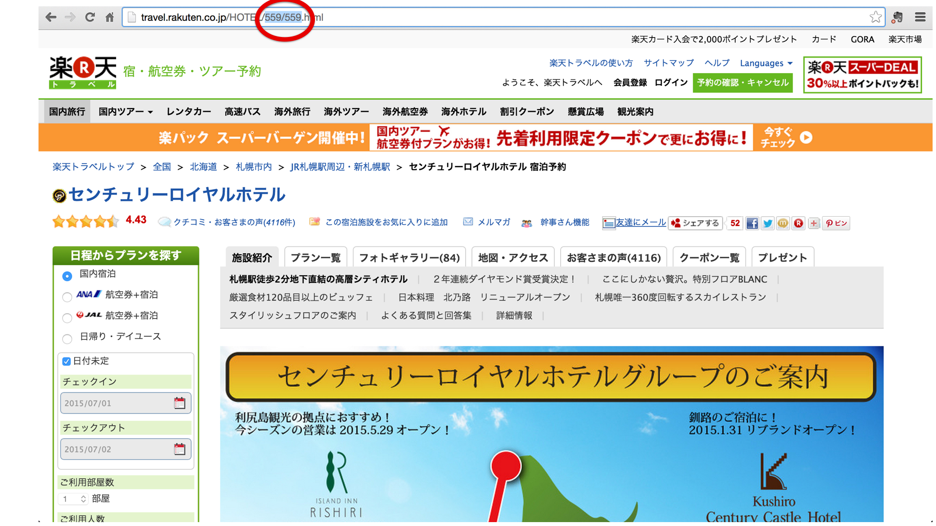
Task: Open the browser home icon
Action: tap(110, 18)
